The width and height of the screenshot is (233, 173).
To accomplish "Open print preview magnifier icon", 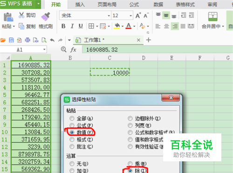I will (44, 40).
